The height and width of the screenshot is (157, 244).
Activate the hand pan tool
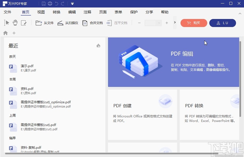coord(15,23)
